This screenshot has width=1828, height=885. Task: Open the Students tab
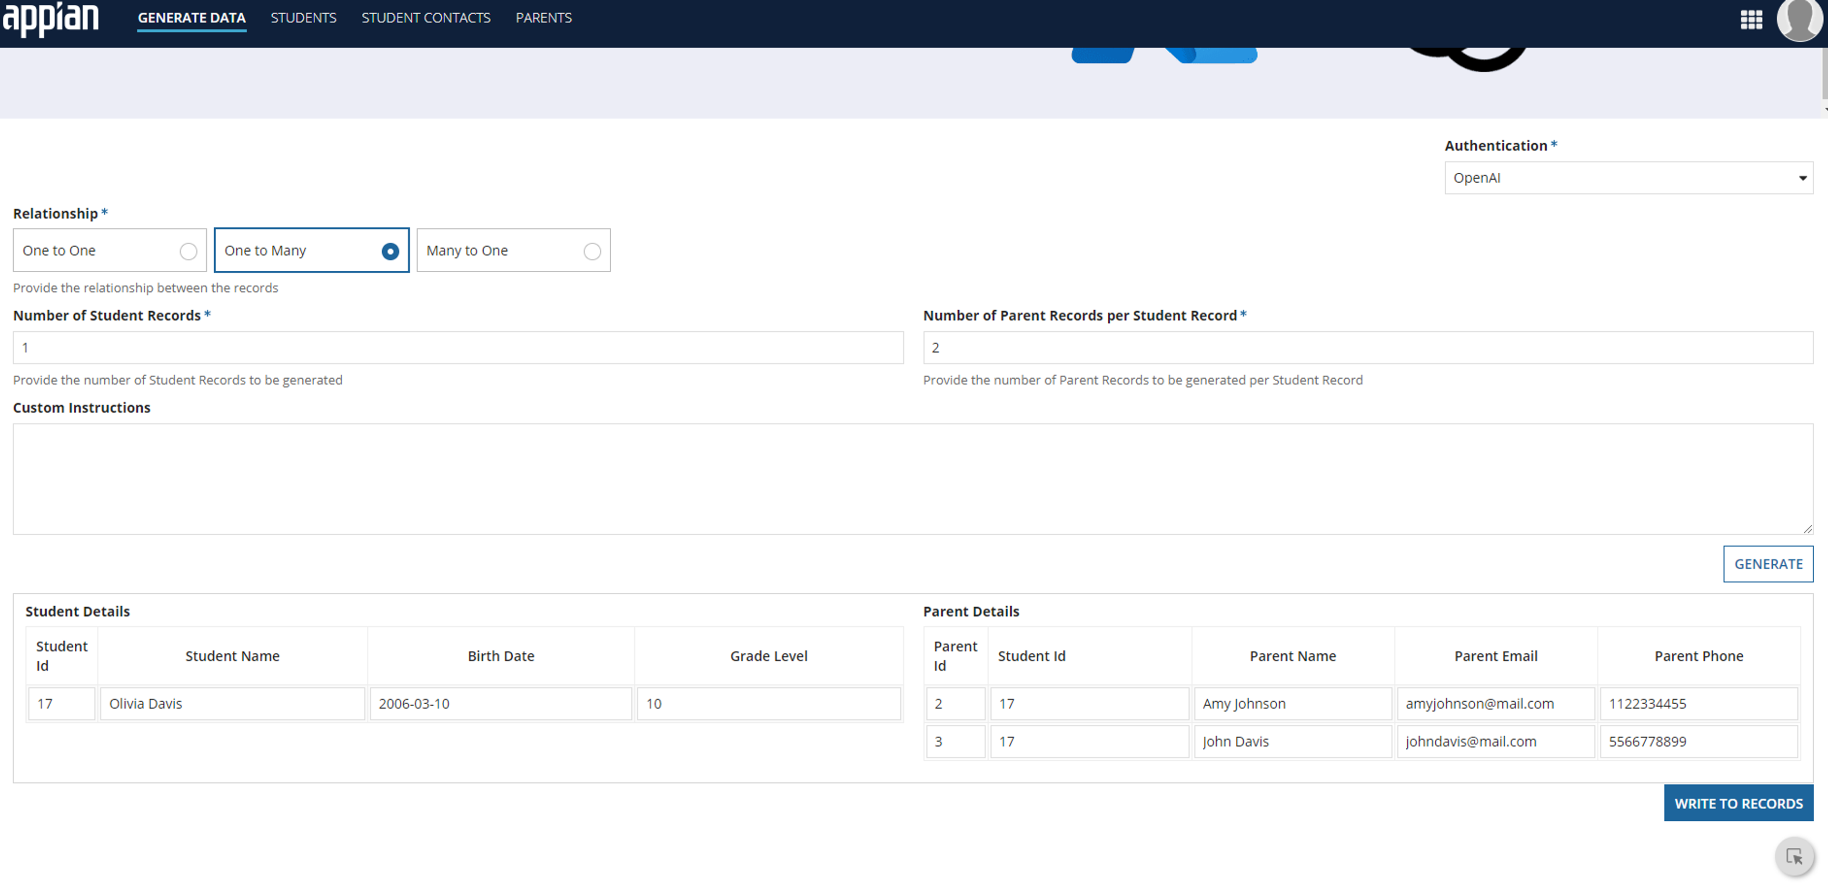pyautogui.click(x=303, y=18)
